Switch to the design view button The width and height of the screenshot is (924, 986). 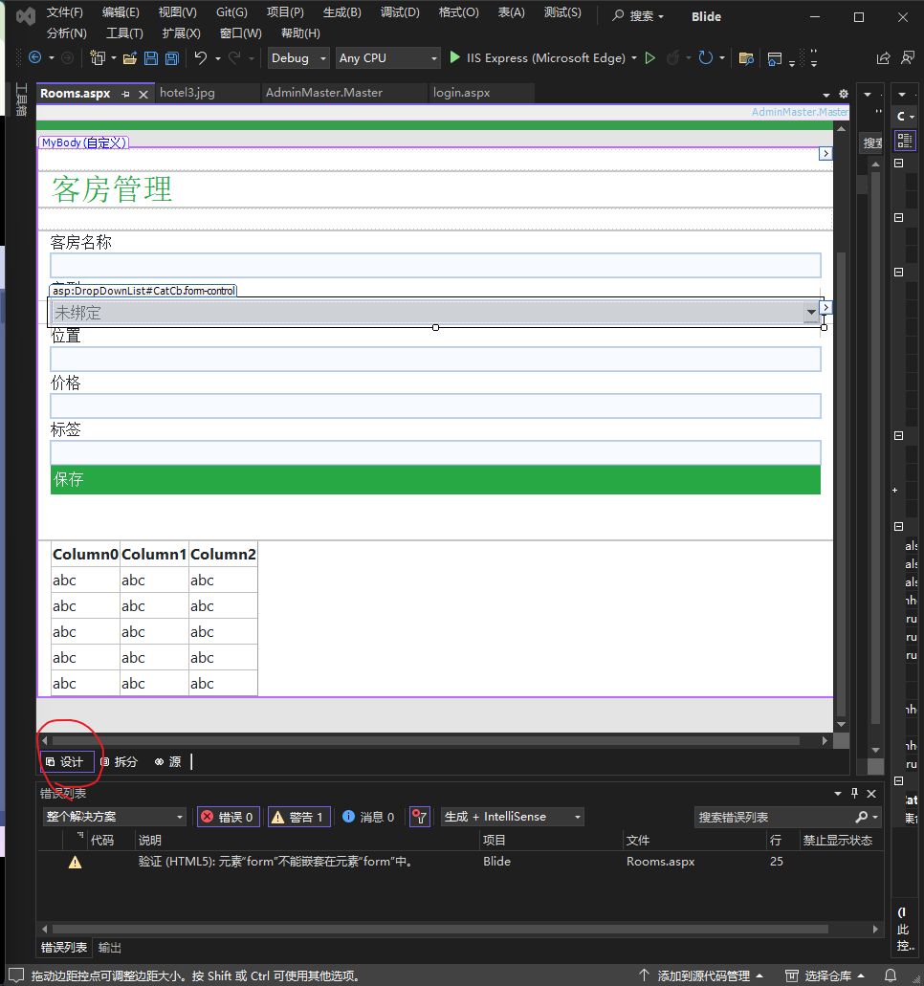tap(66, 762)
